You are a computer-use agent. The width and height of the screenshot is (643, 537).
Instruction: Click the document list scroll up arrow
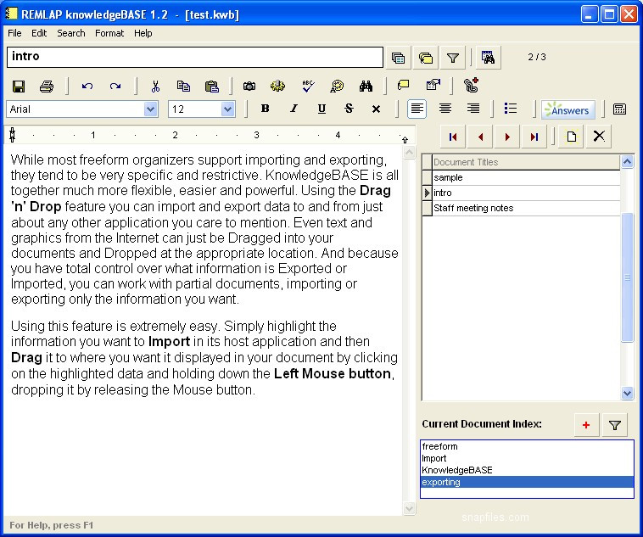point(627,162)
